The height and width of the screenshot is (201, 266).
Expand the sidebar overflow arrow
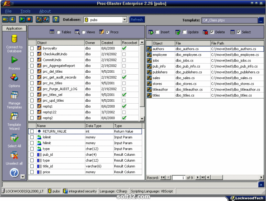coord(23,177)
